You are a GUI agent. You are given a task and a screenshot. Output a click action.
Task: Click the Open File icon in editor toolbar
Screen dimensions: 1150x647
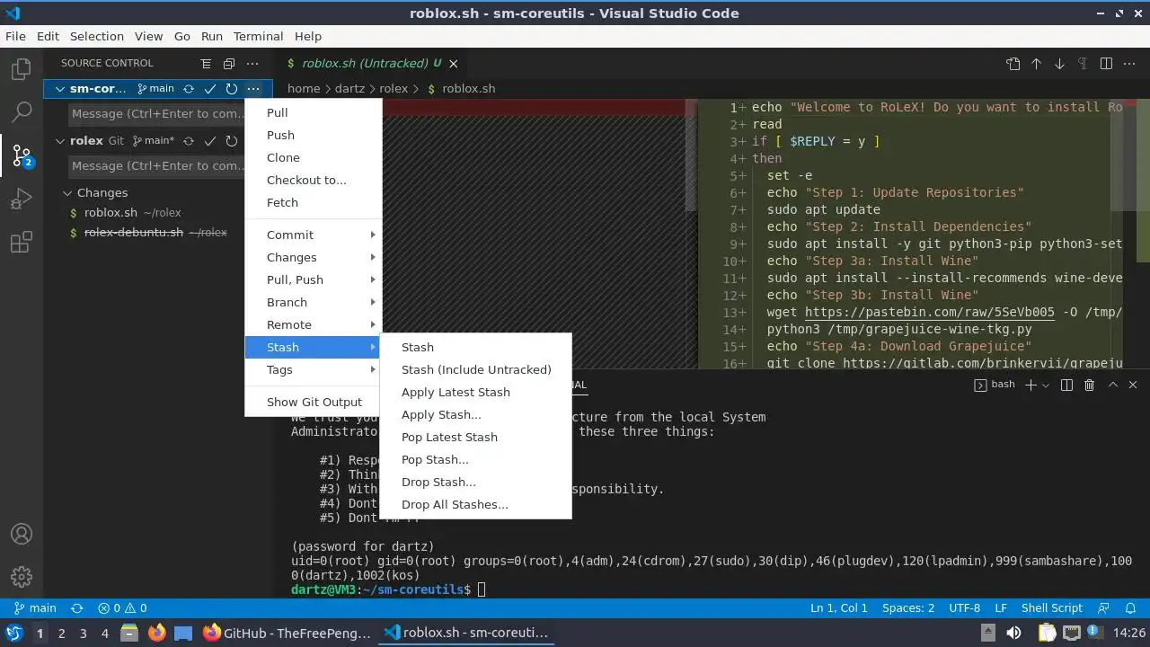[x=1013, y=64]
